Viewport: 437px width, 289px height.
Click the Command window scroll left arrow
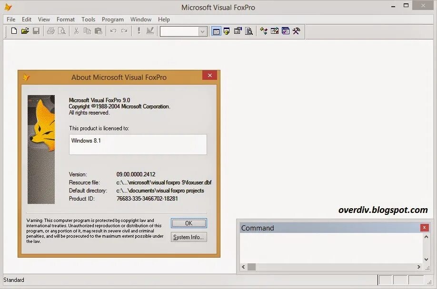tap(243, 267)
